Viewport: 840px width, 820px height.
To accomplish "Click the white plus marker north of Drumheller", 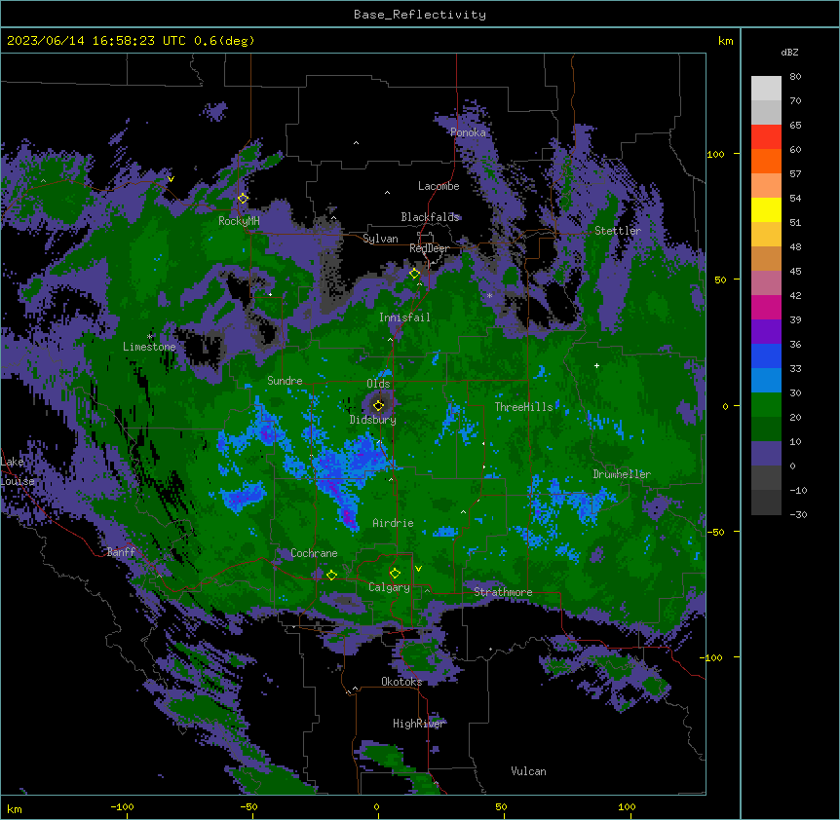I will pyautogui.click(x=596, y=365).
